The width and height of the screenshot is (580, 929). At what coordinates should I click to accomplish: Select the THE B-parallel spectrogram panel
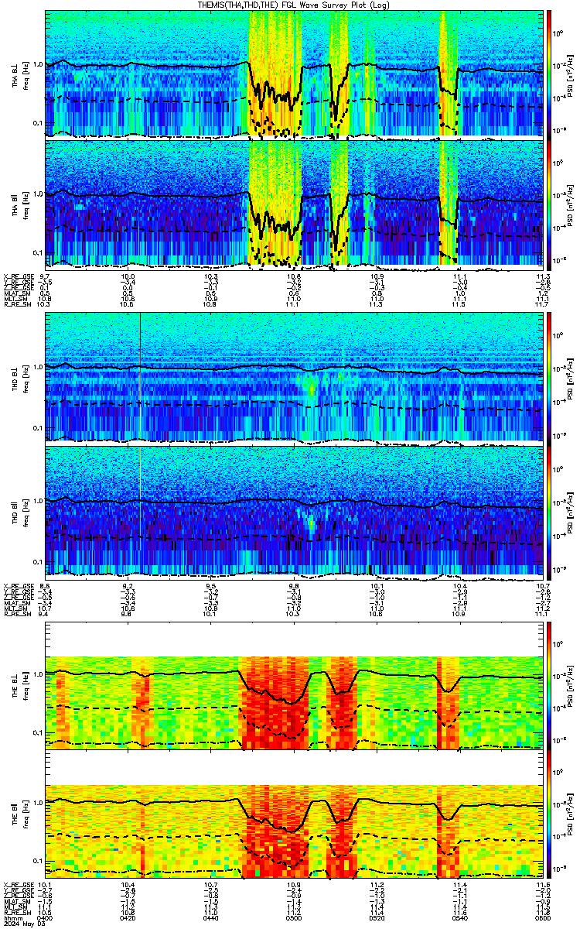coord(293,814)
